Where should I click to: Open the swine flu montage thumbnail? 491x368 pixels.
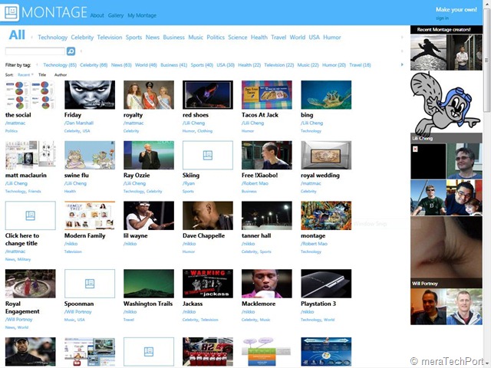pyautogui.click(x=90, y=155)
